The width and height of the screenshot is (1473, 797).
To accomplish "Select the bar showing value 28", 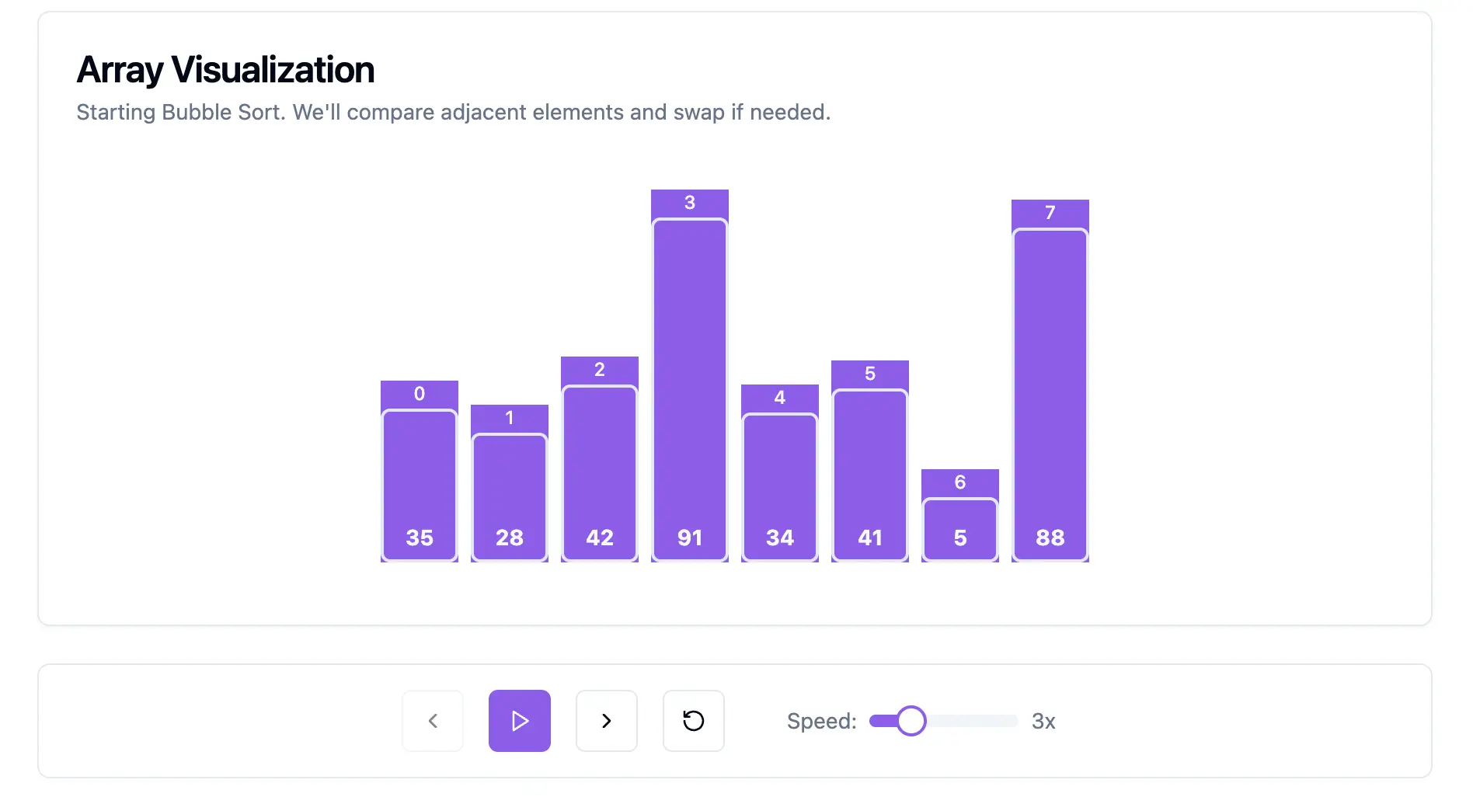I will [x=510, y=497].
